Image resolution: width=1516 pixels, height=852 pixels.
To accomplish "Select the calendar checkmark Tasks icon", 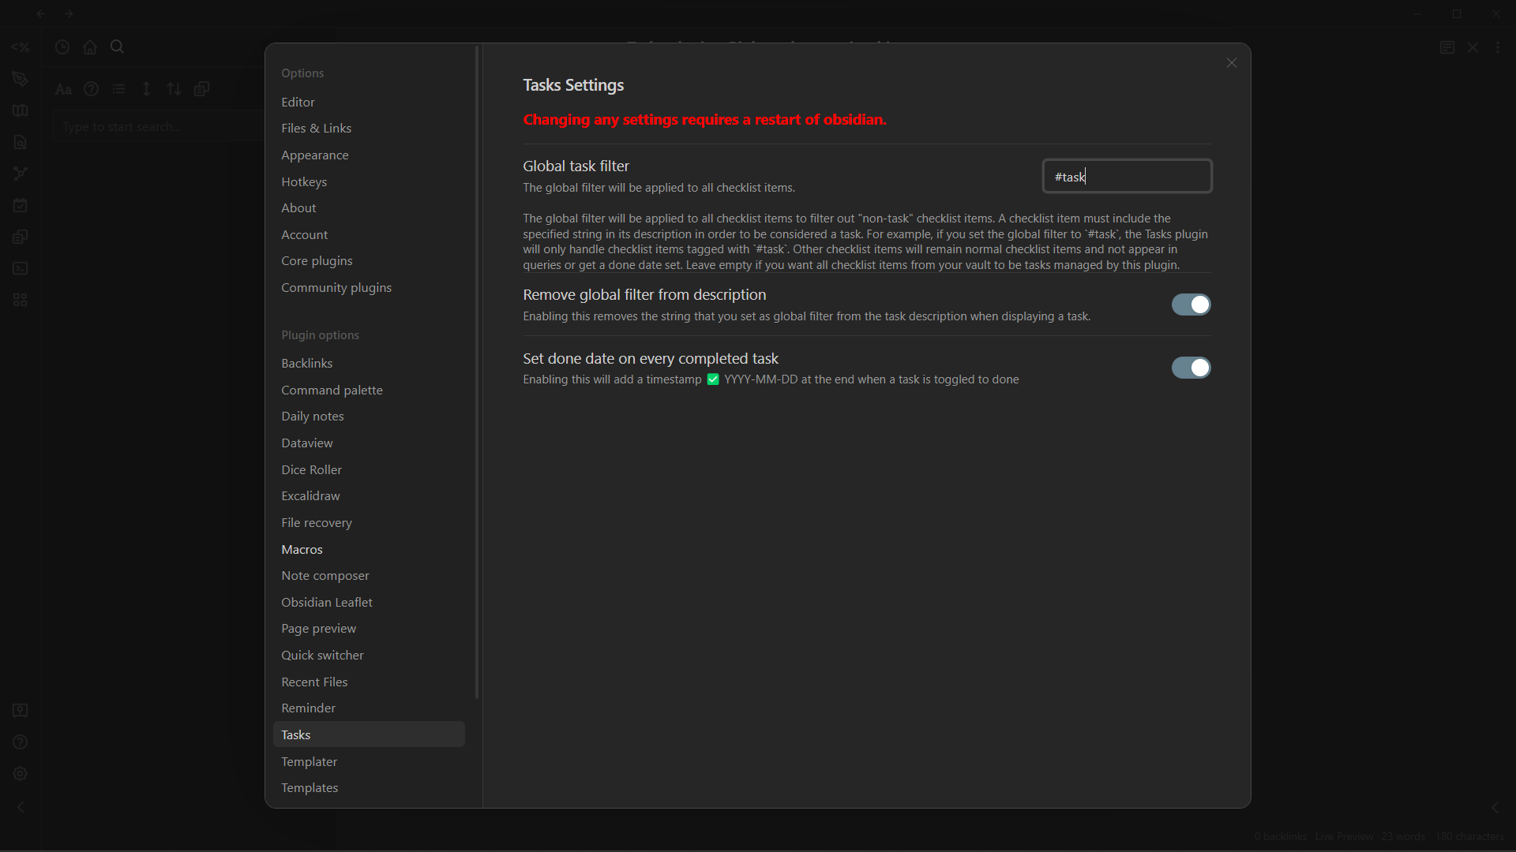I will [x=20, y=205].
